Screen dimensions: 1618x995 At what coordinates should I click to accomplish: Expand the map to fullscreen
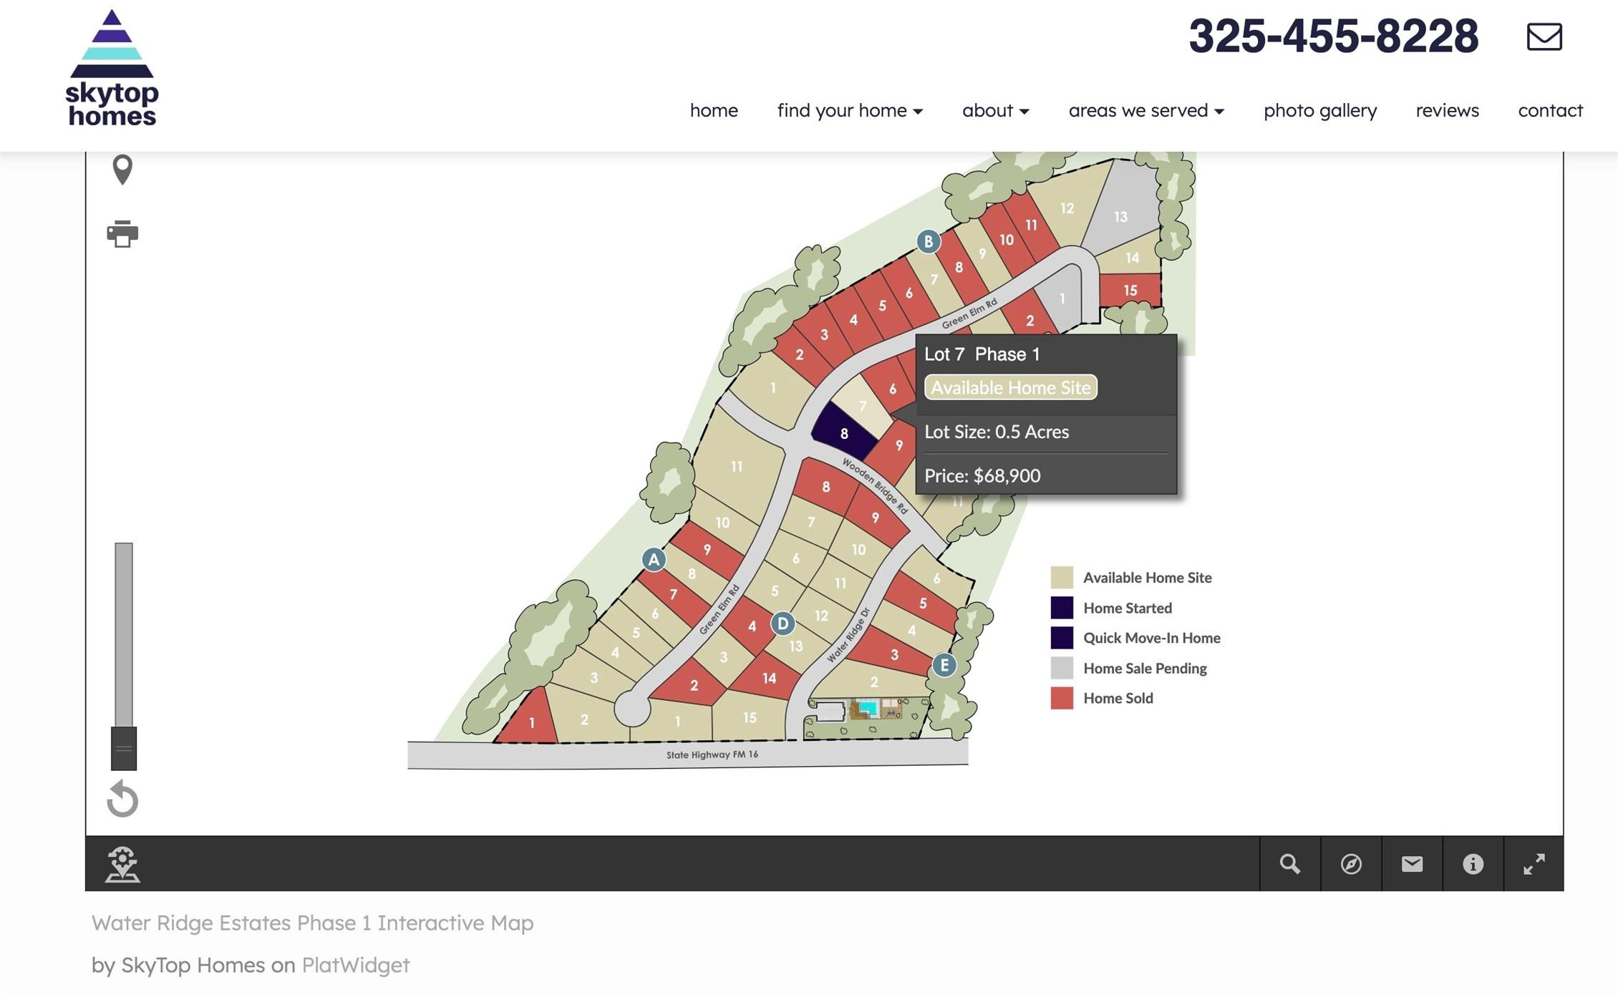click(1534, 864)
